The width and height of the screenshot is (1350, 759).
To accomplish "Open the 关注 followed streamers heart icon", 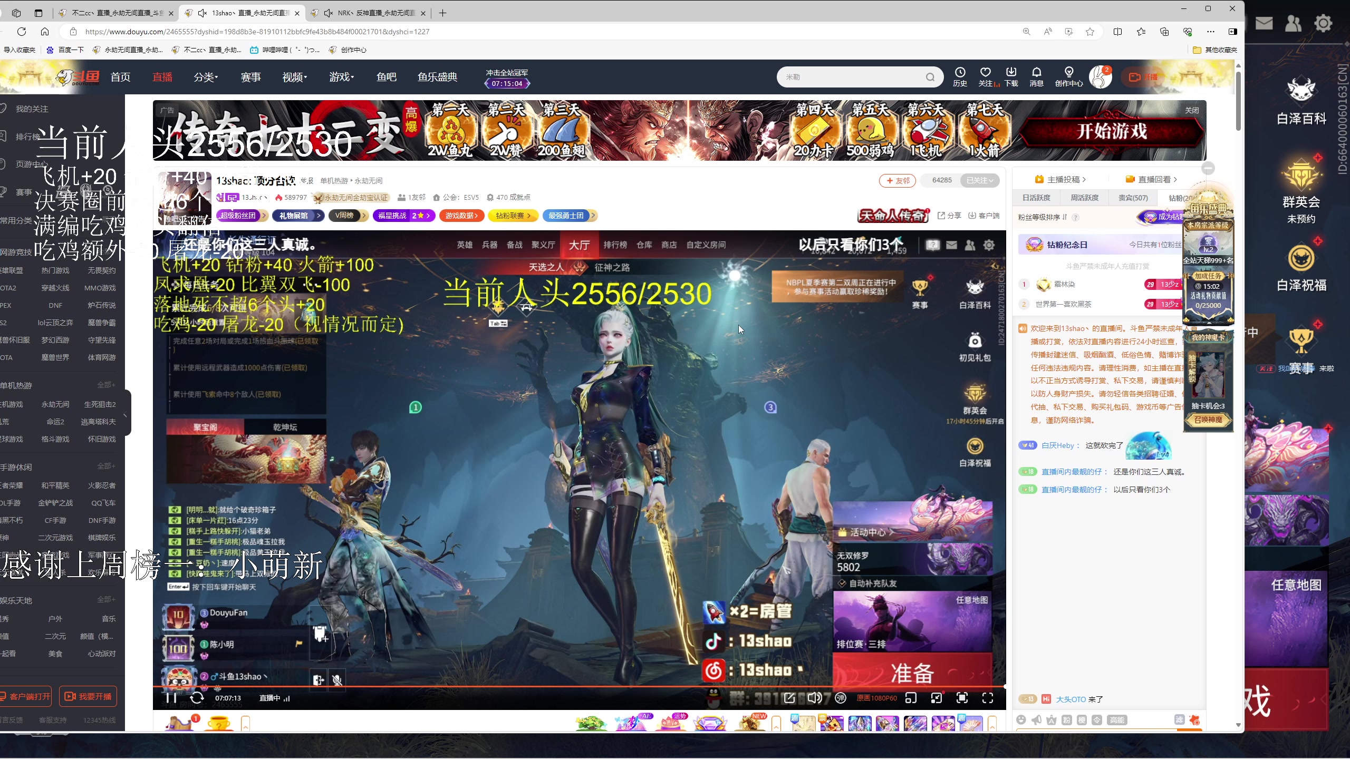I will [986, 76].
